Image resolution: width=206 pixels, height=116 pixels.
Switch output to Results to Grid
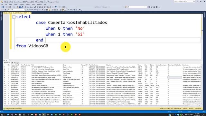click(63, 10)
